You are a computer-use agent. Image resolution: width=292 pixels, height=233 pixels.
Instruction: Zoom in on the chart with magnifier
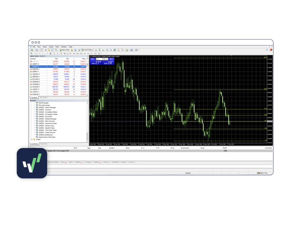point(107,50)
